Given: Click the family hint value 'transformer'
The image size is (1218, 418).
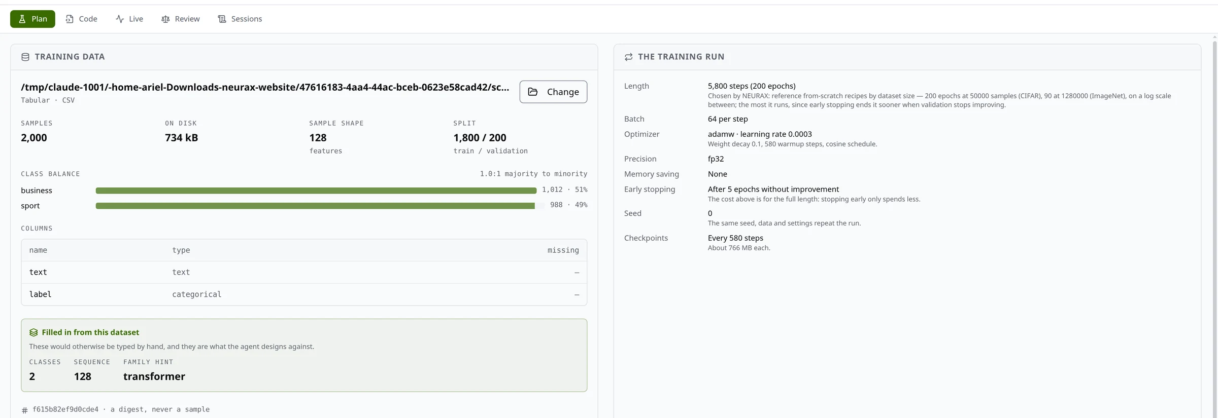Looking at the screenshot, I should pyautogui.click(x=154, y=376).
